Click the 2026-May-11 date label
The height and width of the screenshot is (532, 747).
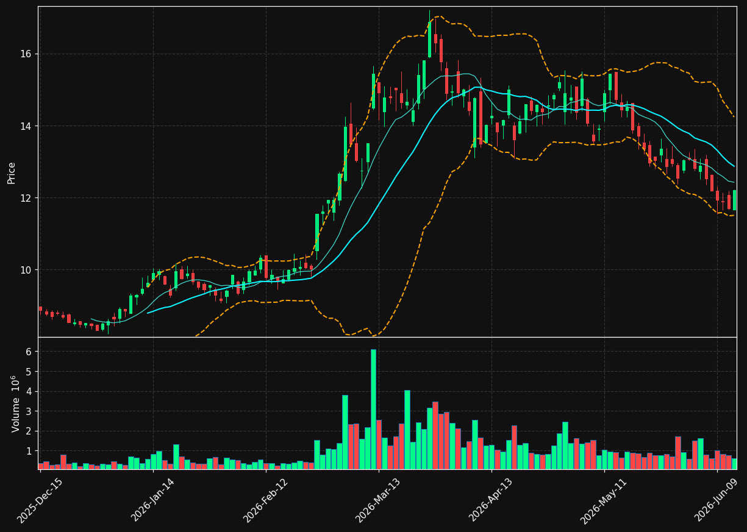pyautogui.click(x=604, y=500)
